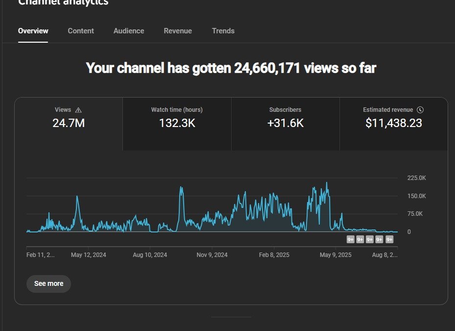The height and width of the screenshot is (331, 455).
Task: Click the fourth 9+ marker from the left
Action: coord(379,239)
